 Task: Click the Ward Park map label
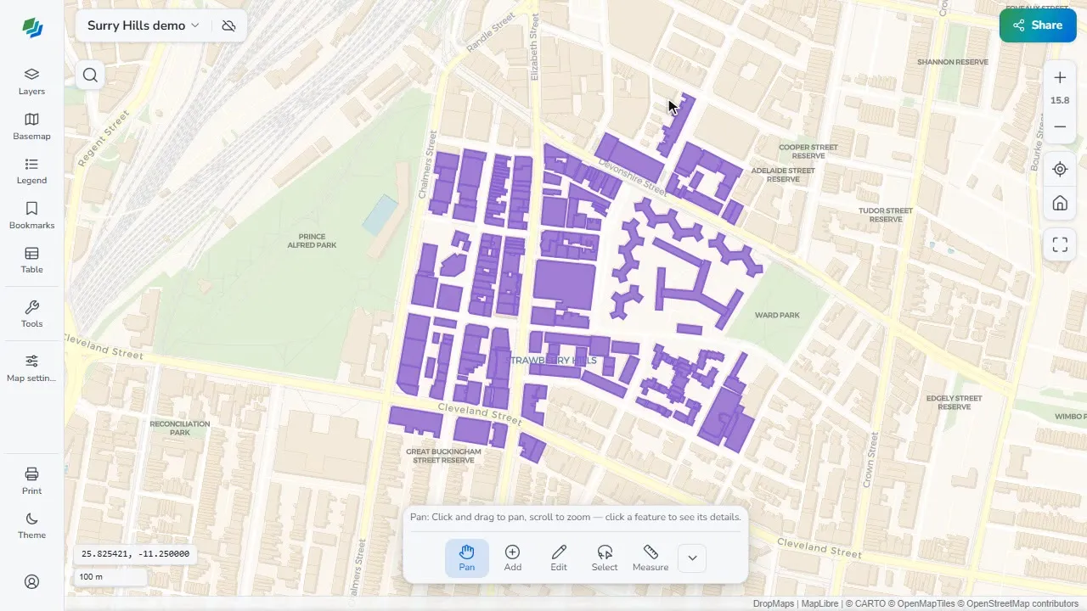pos(777,315)
